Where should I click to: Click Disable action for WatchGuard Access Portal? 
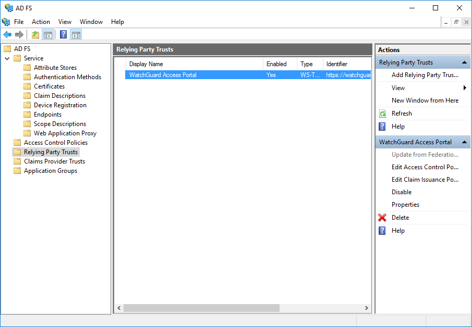[402, 192]
